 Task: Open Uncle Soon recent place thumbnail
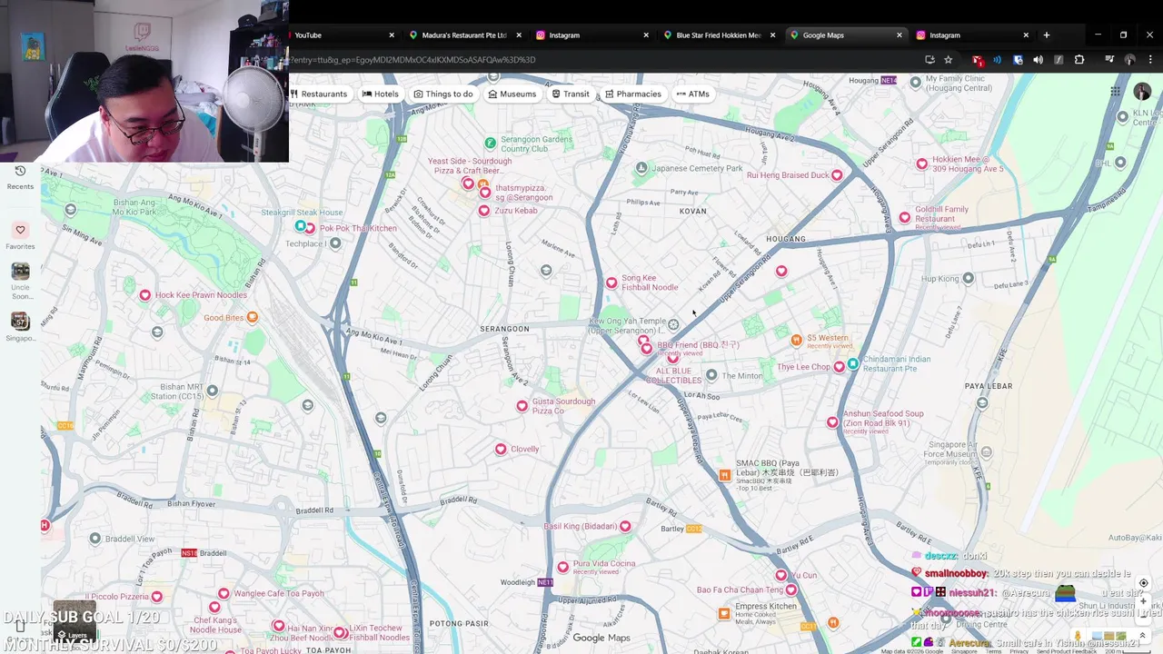tap(20, 272)
